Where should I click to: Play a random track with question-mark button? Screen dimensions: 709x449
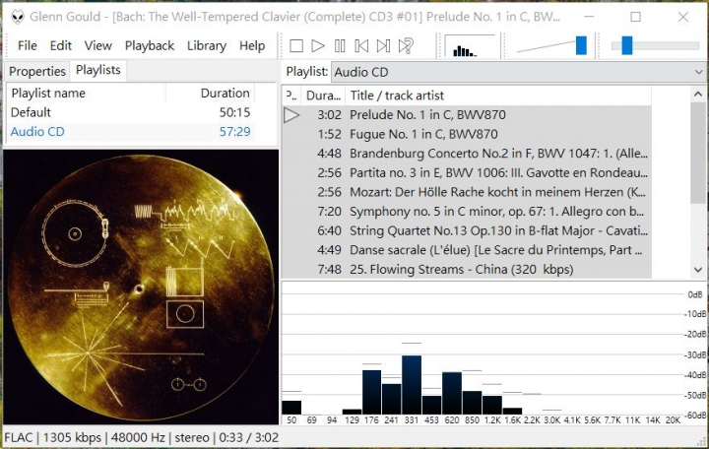click(406, 45)
